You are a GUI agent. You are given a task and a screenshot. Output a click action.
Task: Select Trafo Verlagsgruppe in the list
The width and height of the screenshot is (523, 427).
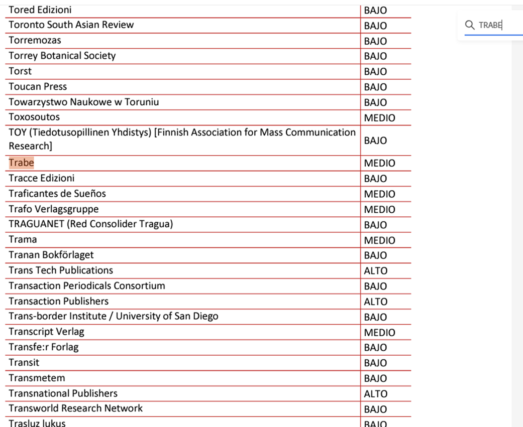(54, 209)
